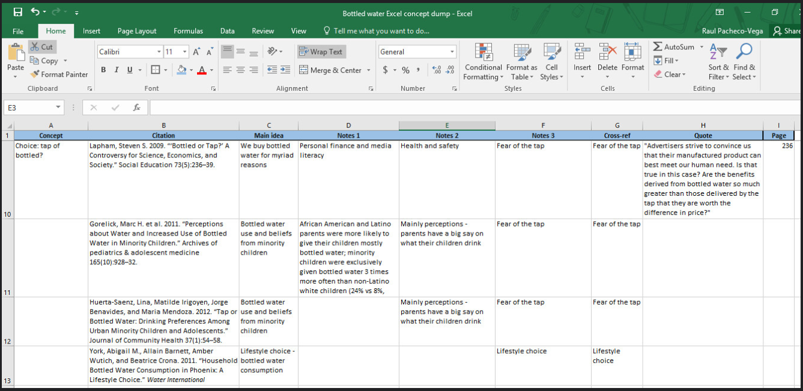Click the AutoSum sigma icon
The height and width of the screenshot is (391, 803).
(658, 47)
